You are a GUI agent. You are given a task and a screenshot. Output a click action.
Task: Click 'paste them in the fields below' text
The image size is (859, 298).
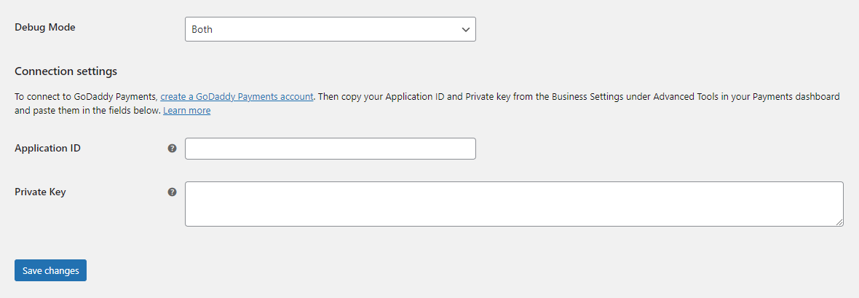point(95,111)
